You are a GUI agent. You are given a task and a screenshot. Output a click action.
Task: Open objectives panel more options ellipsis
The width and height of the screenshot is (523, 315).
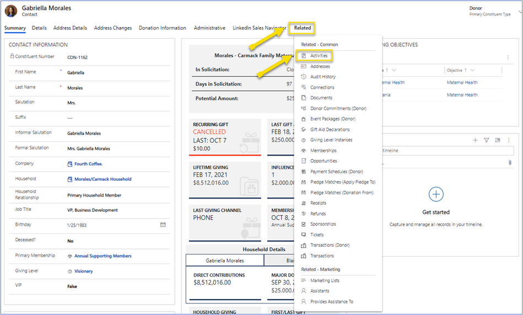click(x=508, y=57)
